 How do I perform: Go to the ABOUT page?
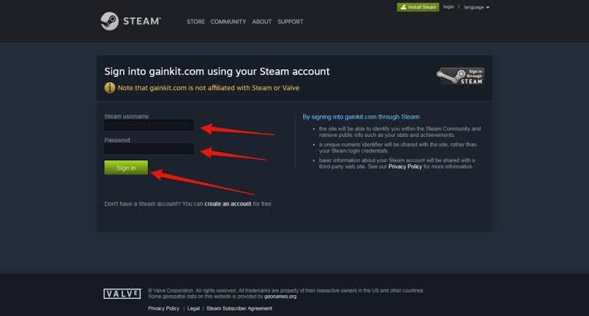tap(262, 22)
